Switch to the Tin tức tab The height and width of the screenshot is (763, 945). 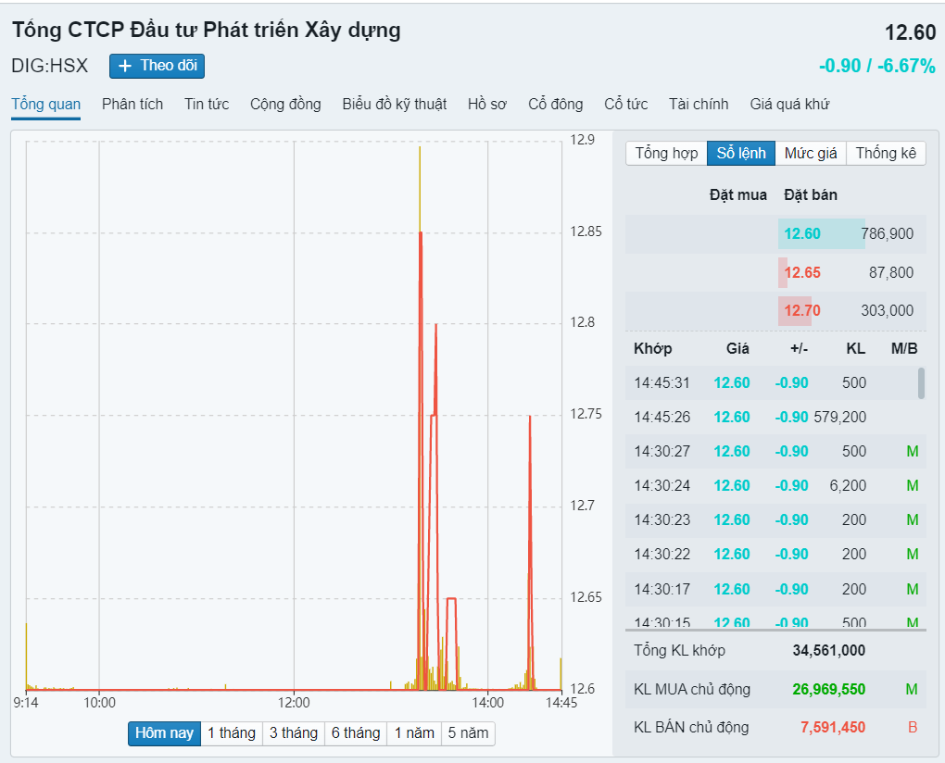point(207,104)
